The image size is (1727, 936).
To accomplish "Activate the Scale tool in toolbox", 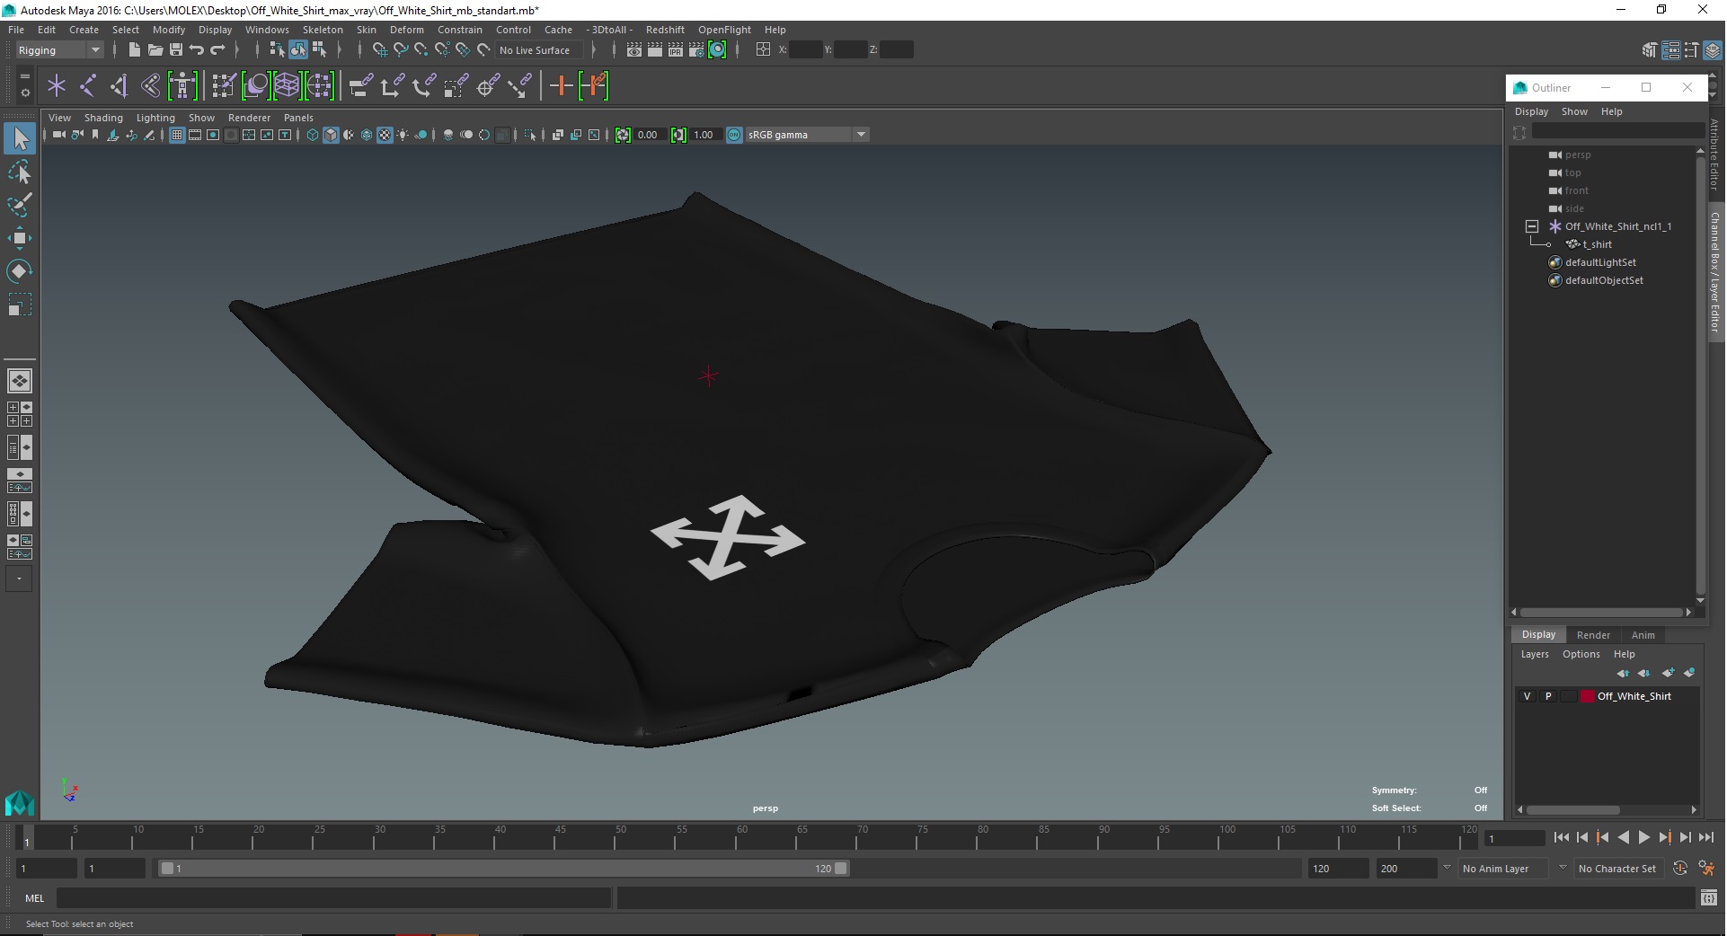I will point(20,304).
